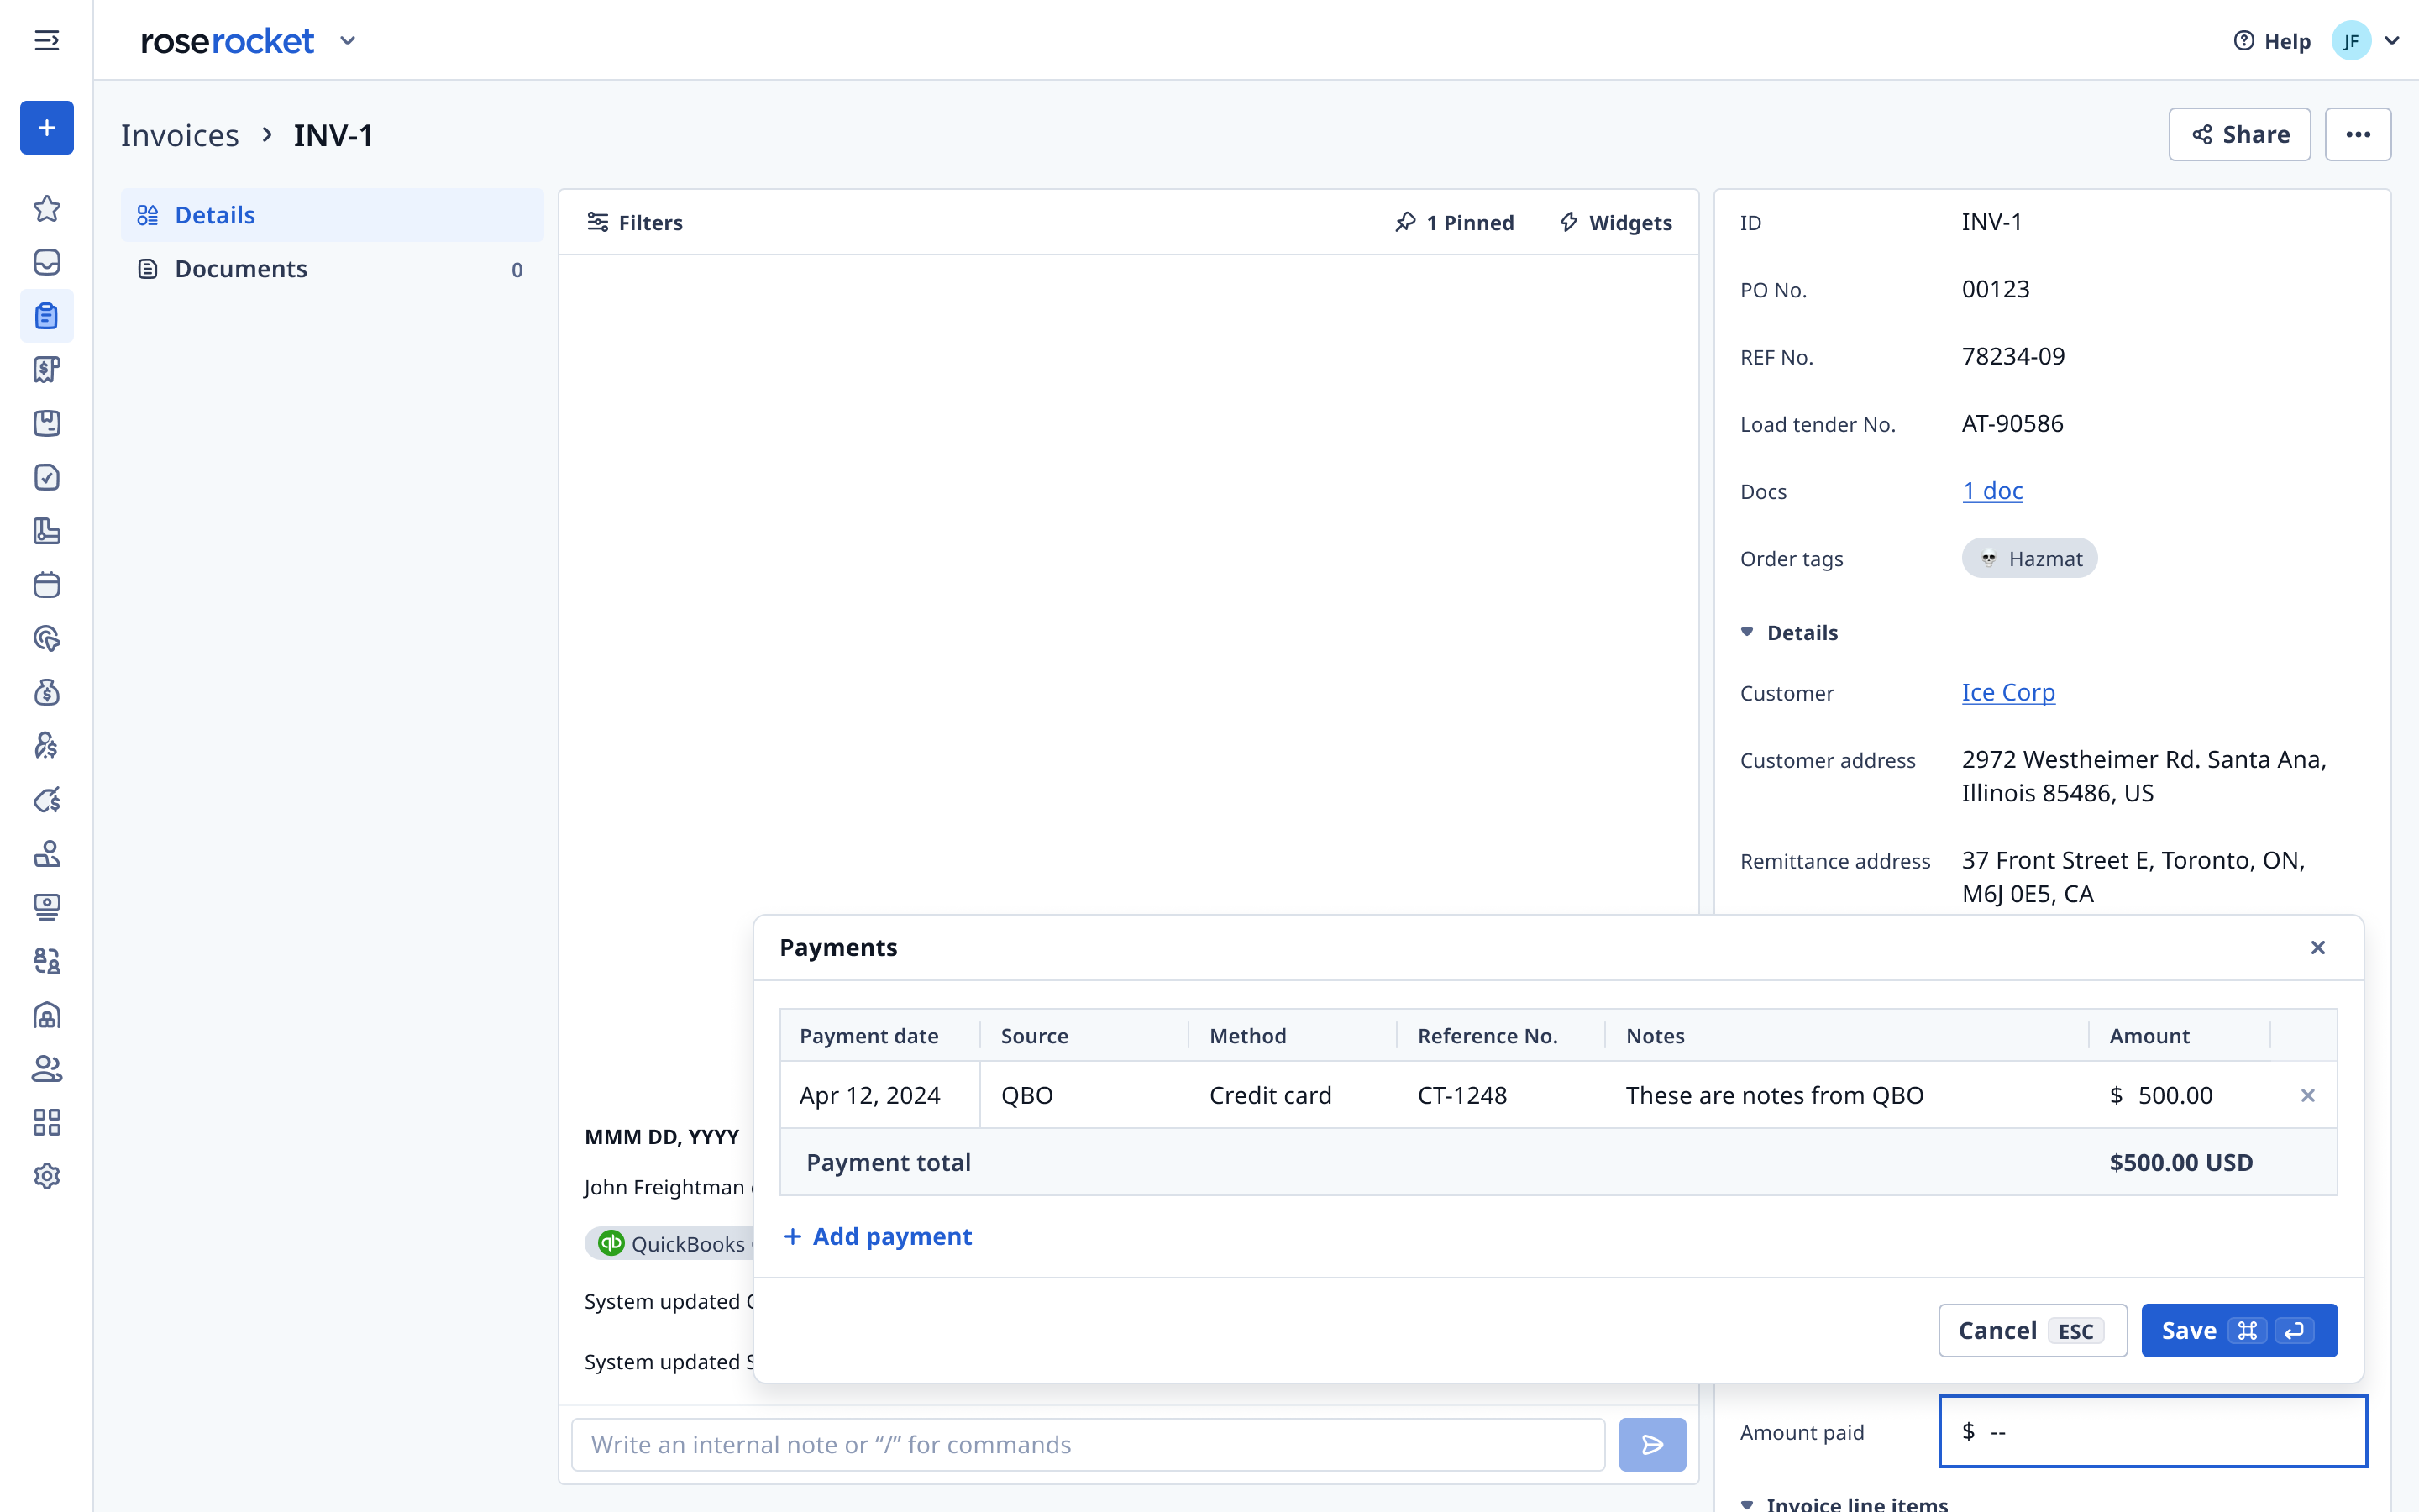Click the Share button

(2239, 134)
